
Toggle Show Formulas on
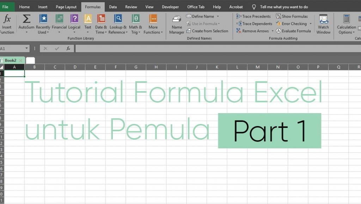pos(294,16)
